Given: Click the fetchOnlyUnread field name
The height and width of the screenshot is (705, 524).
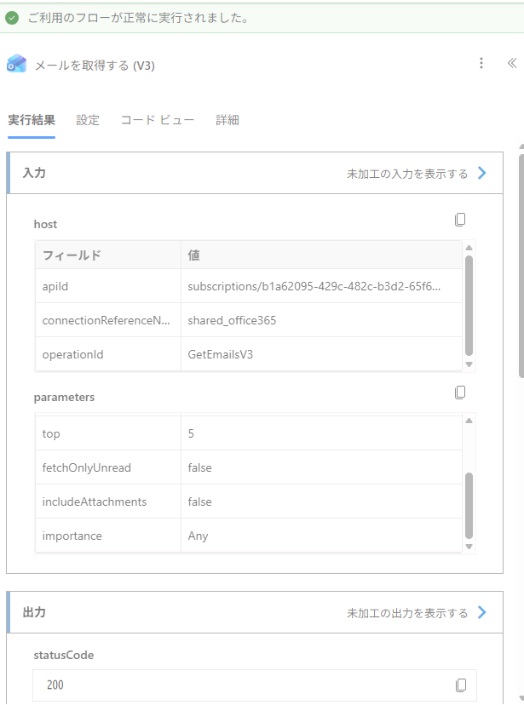Looking at the screenshot, I should 86,467.
